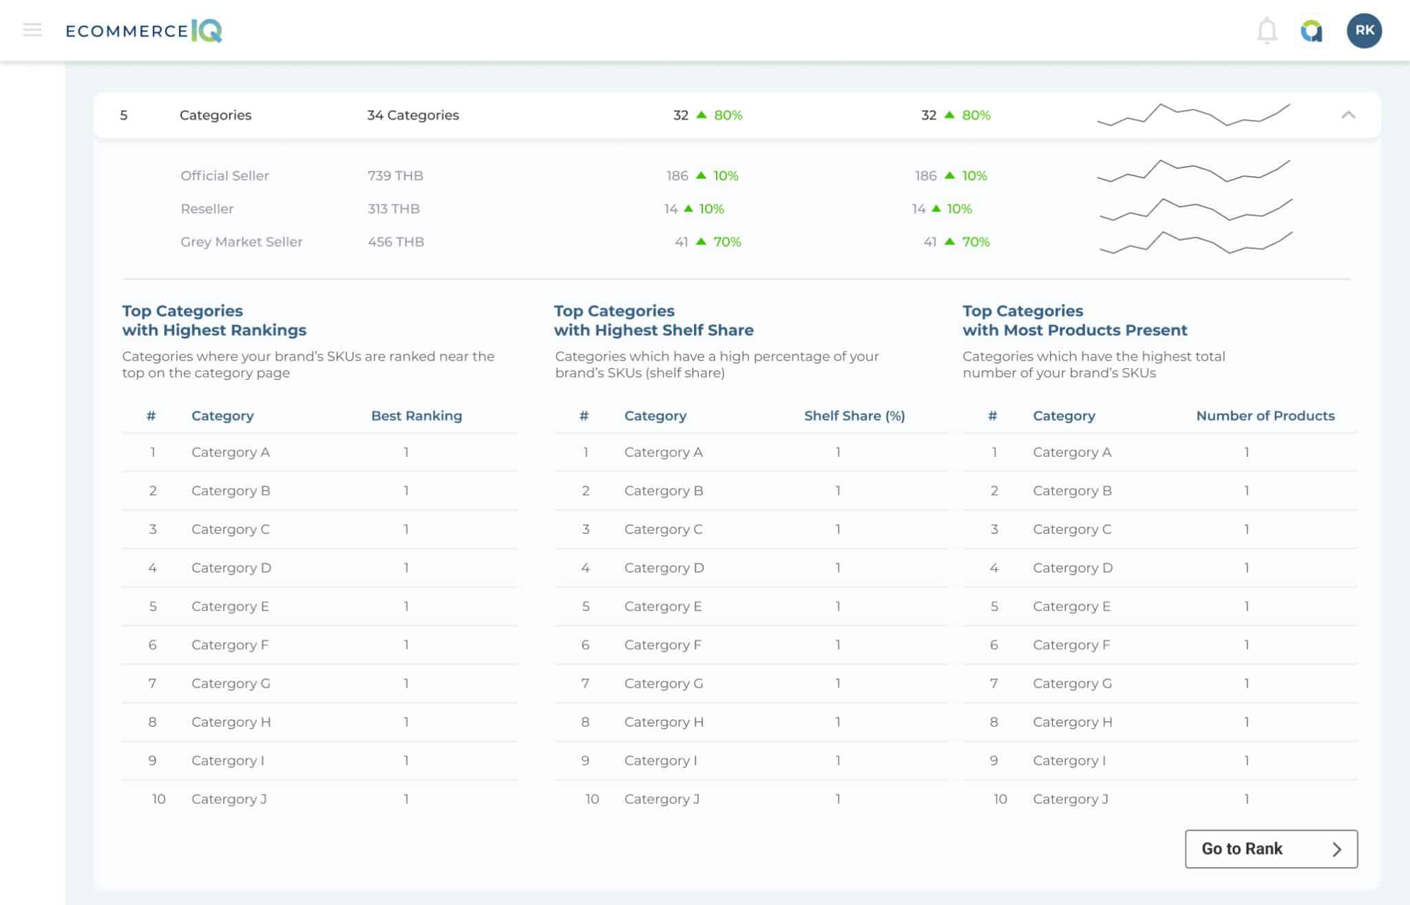1410x905 pixels.
Task: Select the Reseller row label
Action: tap(207, 209)
